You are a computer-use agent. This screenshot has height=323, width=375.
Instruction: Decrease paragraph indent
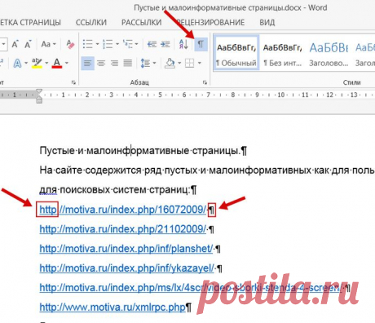152,44
